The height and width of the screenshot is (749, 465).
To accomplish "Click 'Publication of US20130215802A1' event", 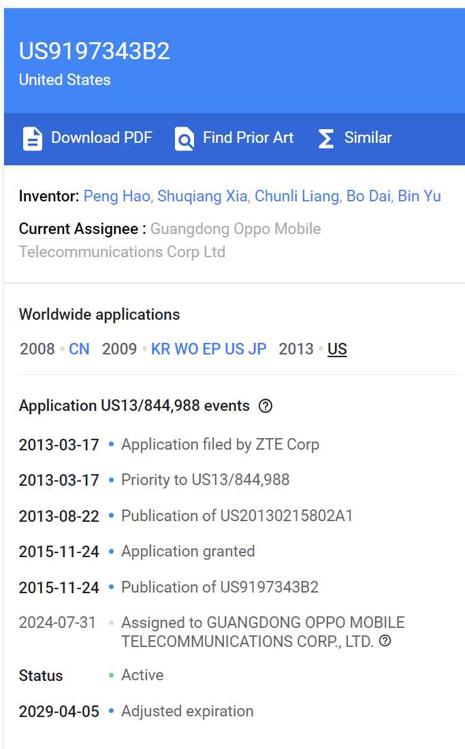I will 236,516.
